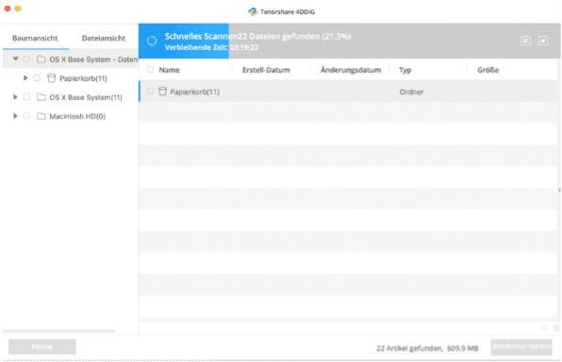Collapse the OS X Base System - Daten node

(x=15, y=58)
